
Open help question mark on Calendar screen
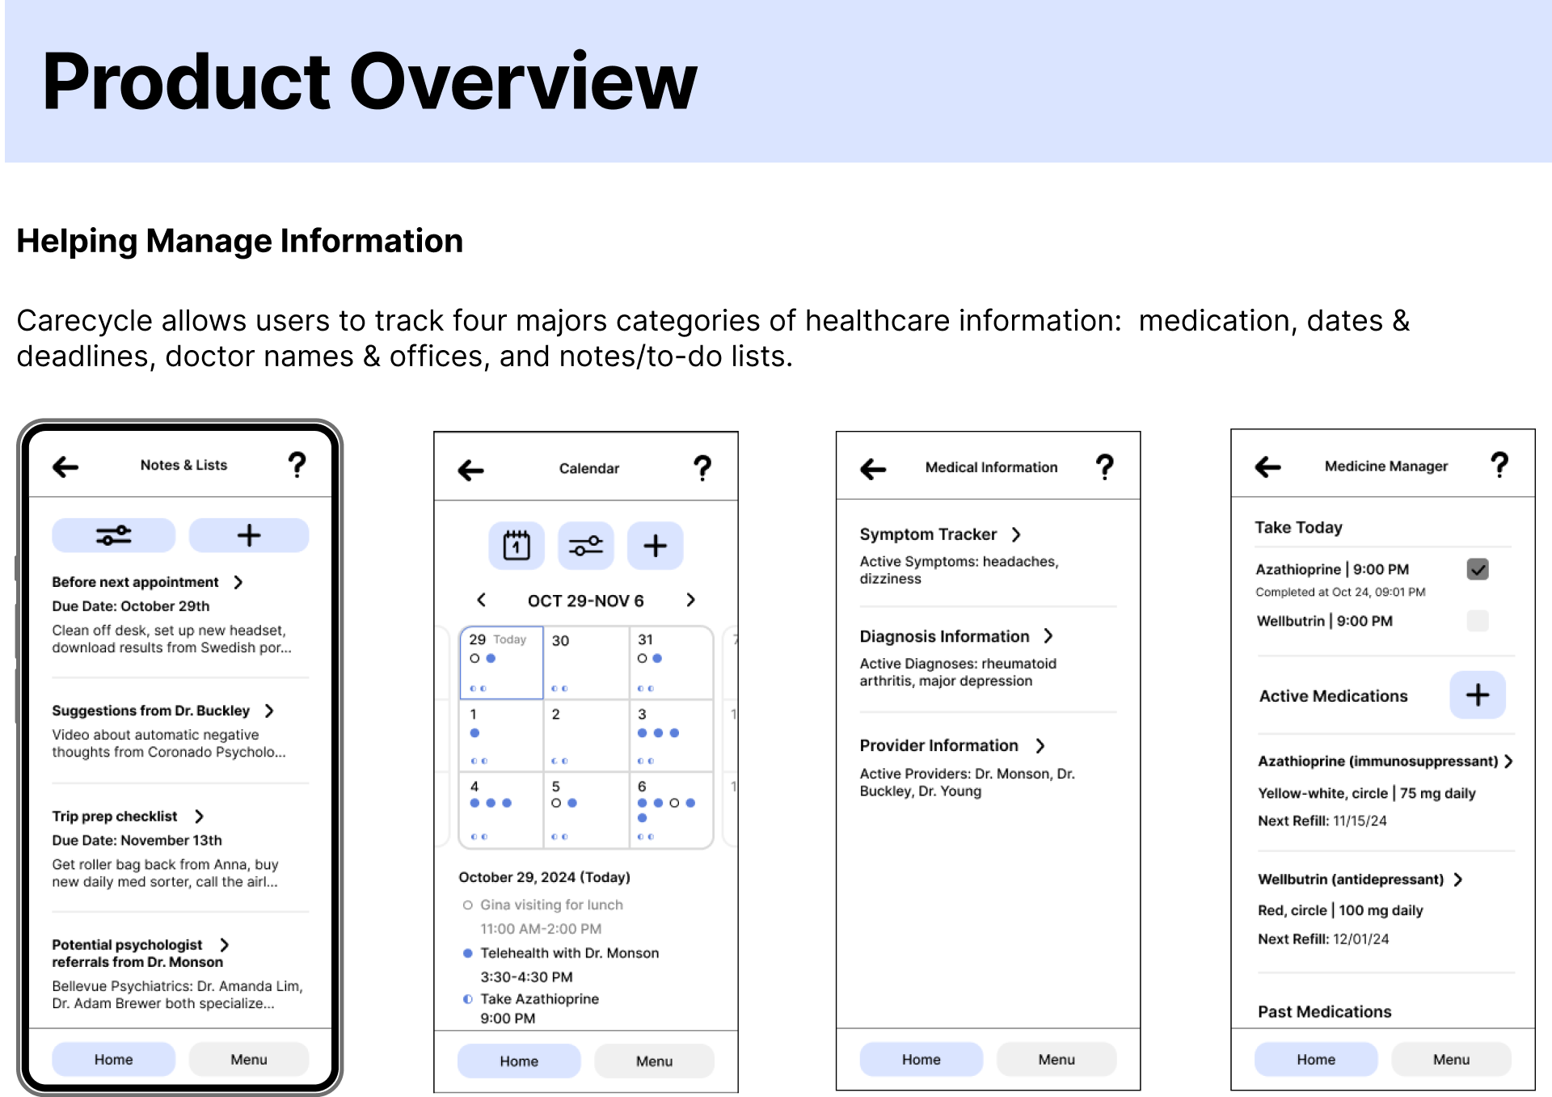(702, 468)
